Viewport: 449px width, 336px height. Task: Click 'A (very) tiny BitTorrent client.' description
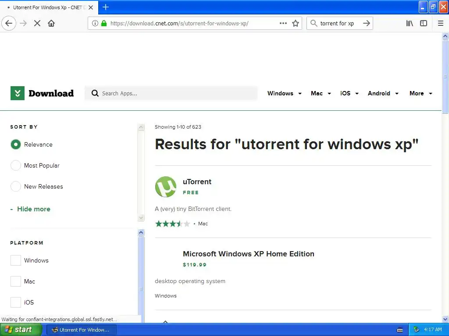pyautogui.click(x=193, y=209)
